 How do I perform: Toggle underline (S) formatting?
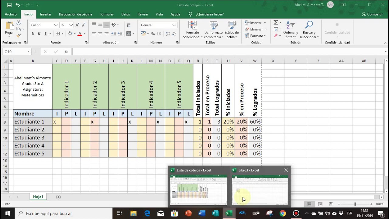pos(46,34)
